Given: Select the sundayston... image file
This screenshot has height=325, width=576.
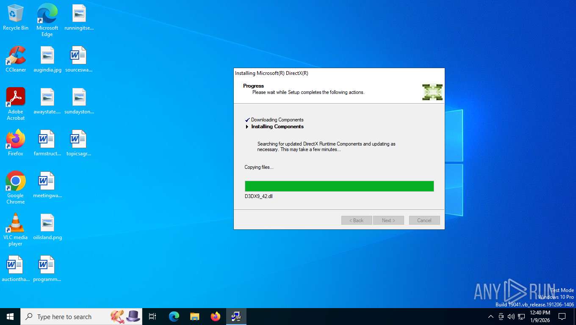Looking at the screenshot, I should point(79,101).
